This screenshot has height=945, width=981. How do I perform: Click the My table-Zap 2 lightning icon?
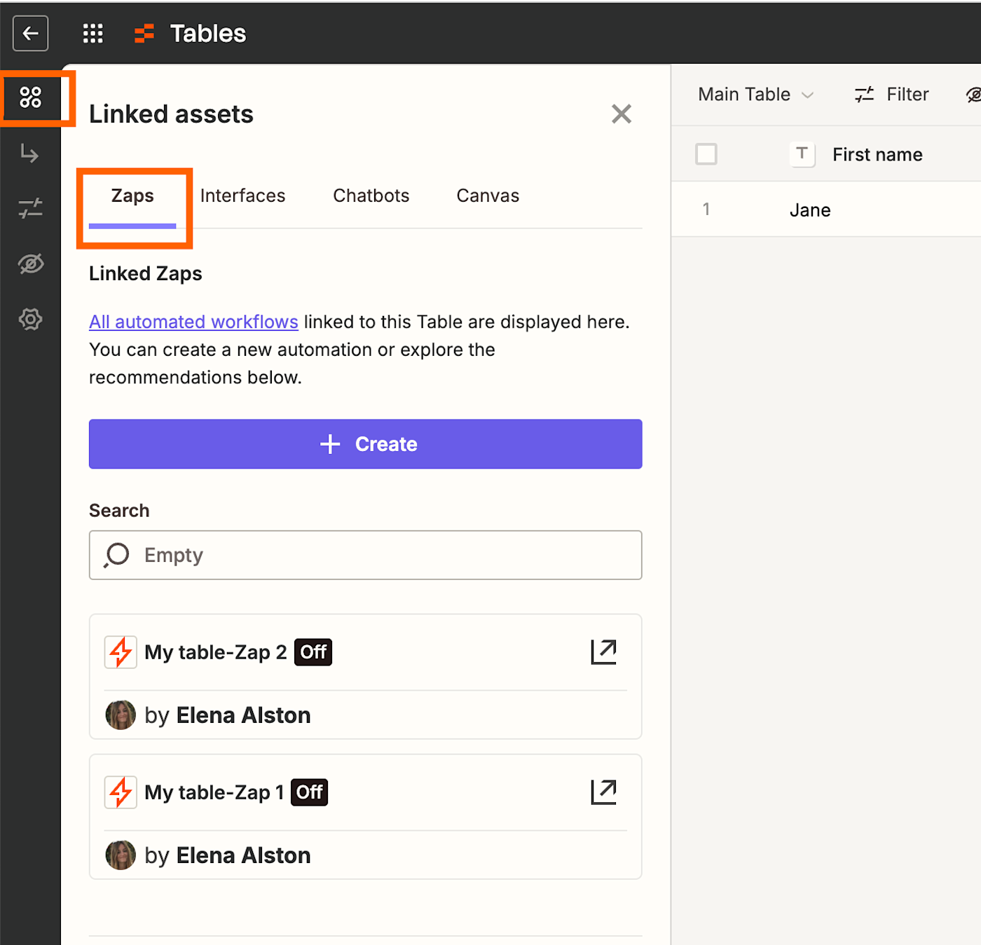tap(121, 652)
